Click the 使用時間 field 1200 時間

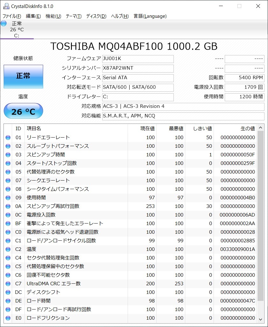pos(244,97)
